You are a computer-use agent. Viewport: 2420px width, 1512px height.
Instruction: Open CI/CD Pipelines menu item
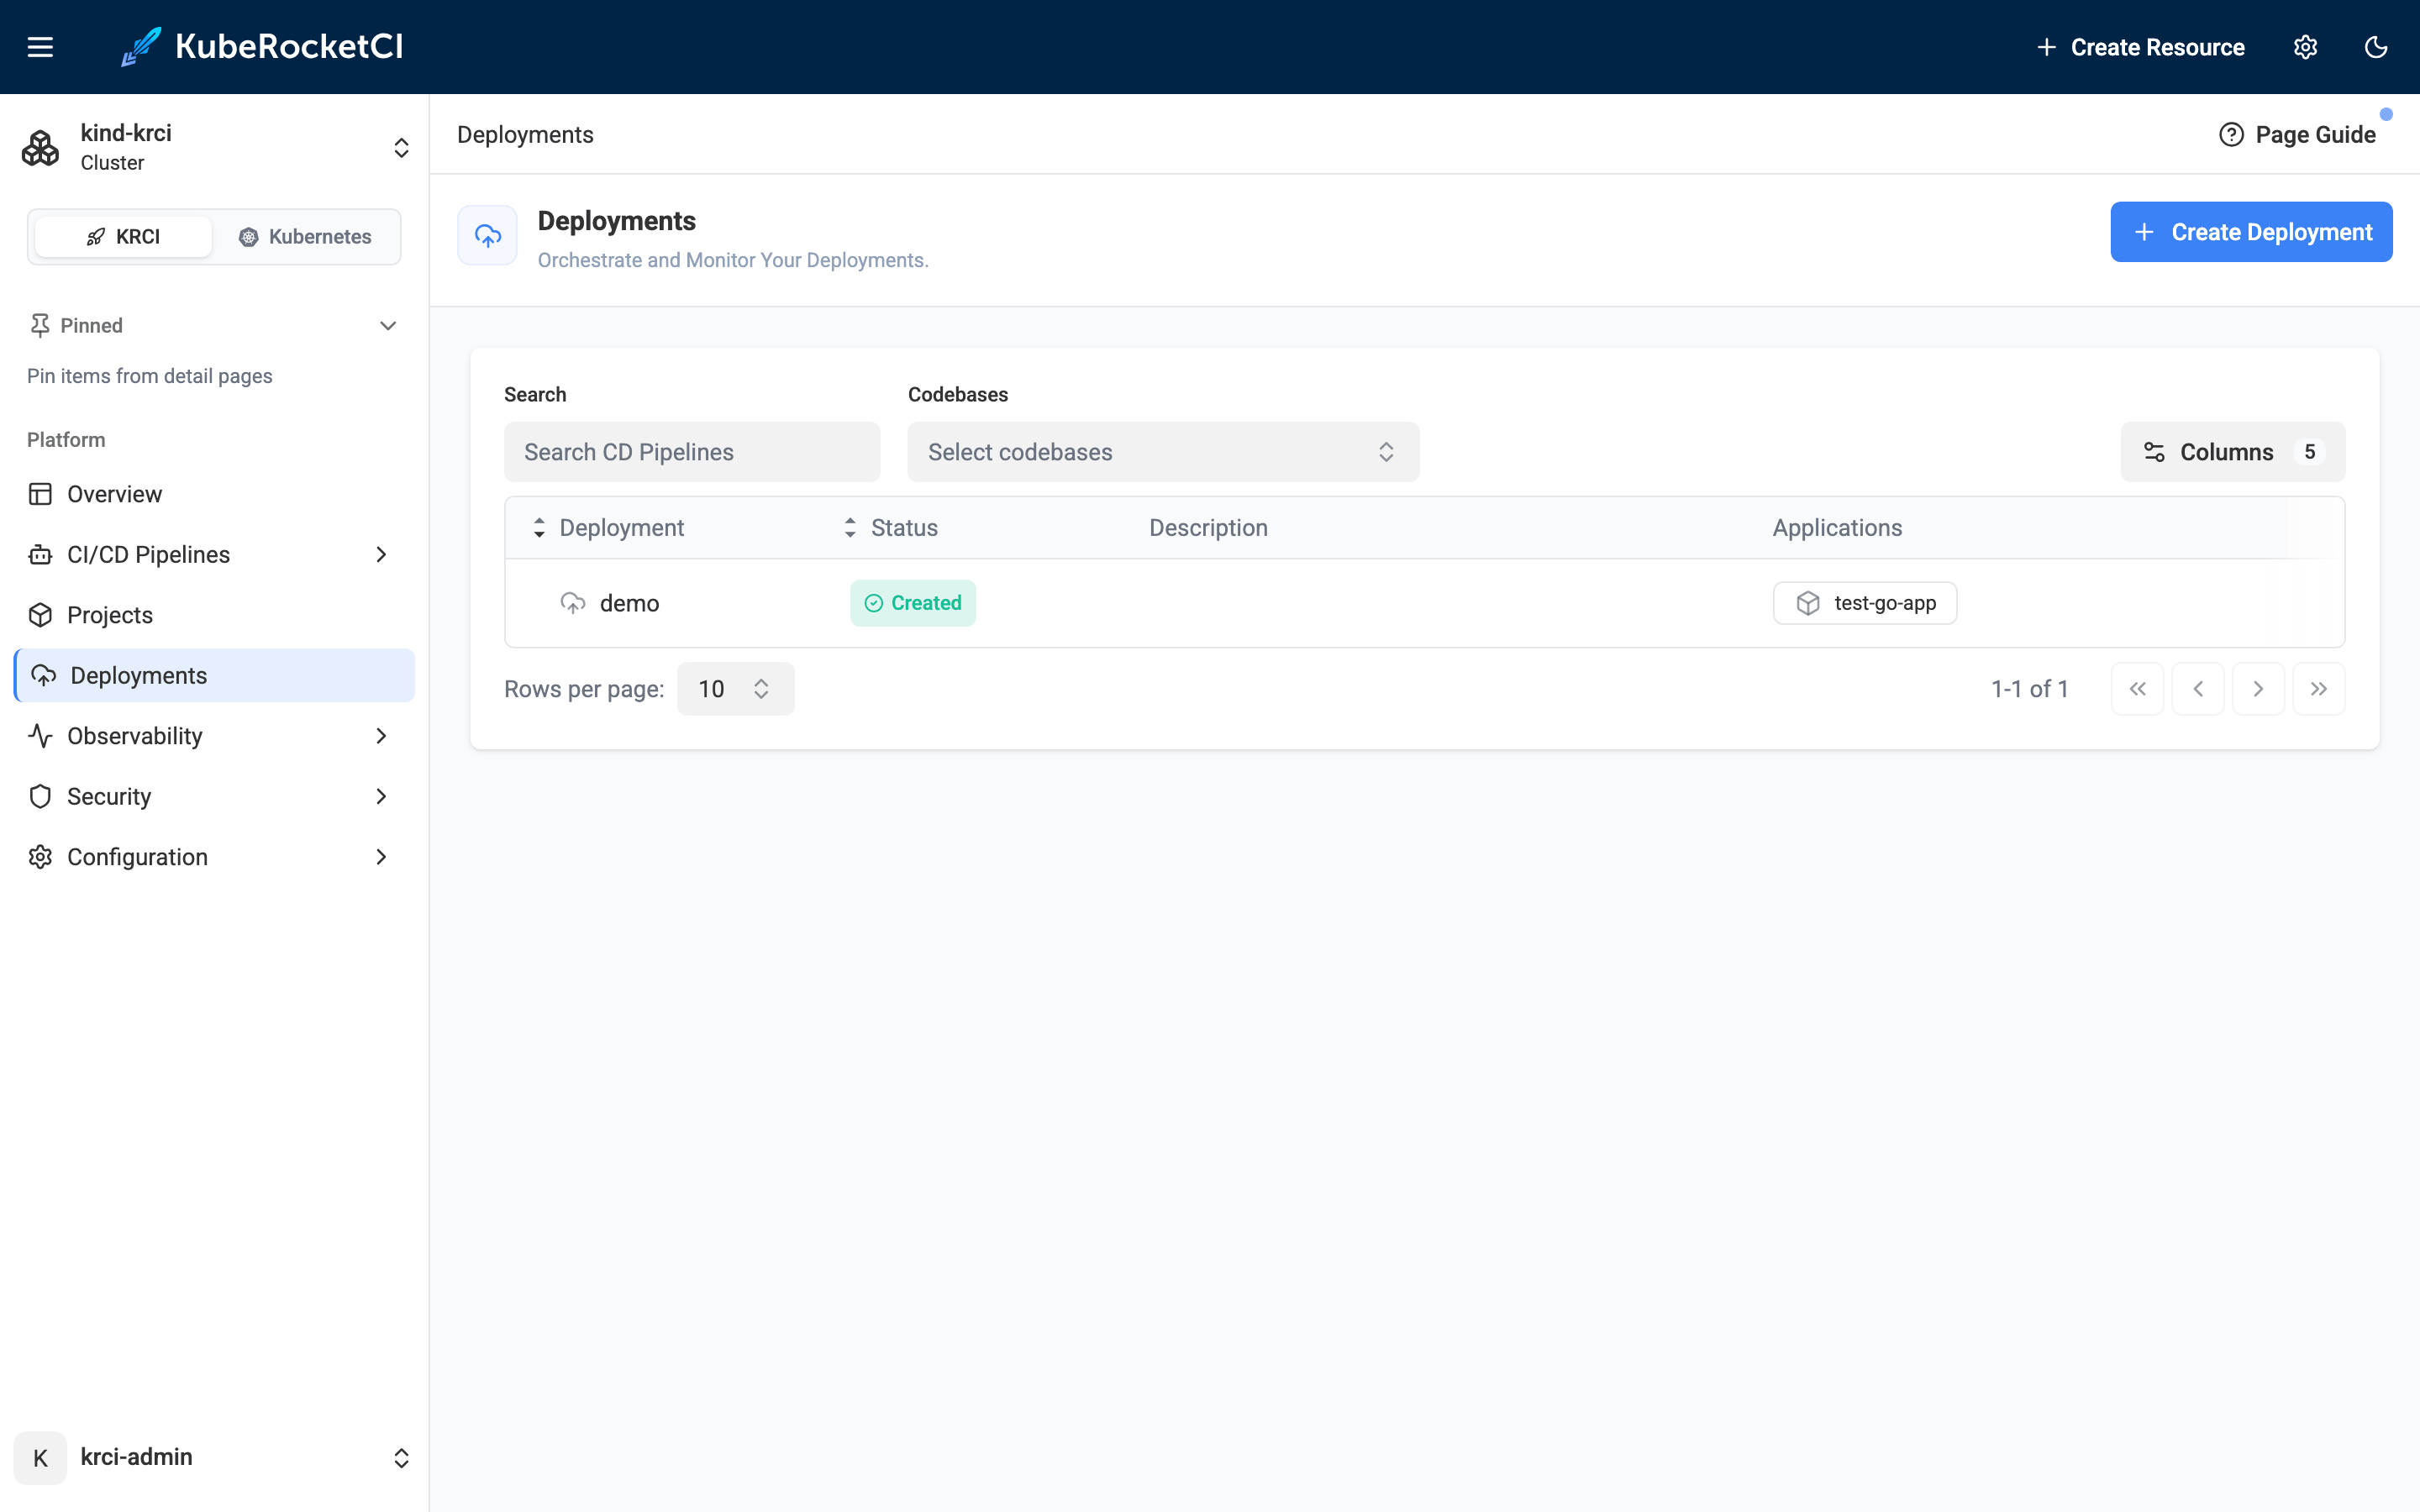tap(215, 554)
